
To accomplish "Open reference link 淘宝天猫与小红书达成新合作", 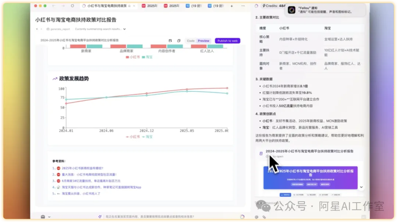I will coord(101,187).
